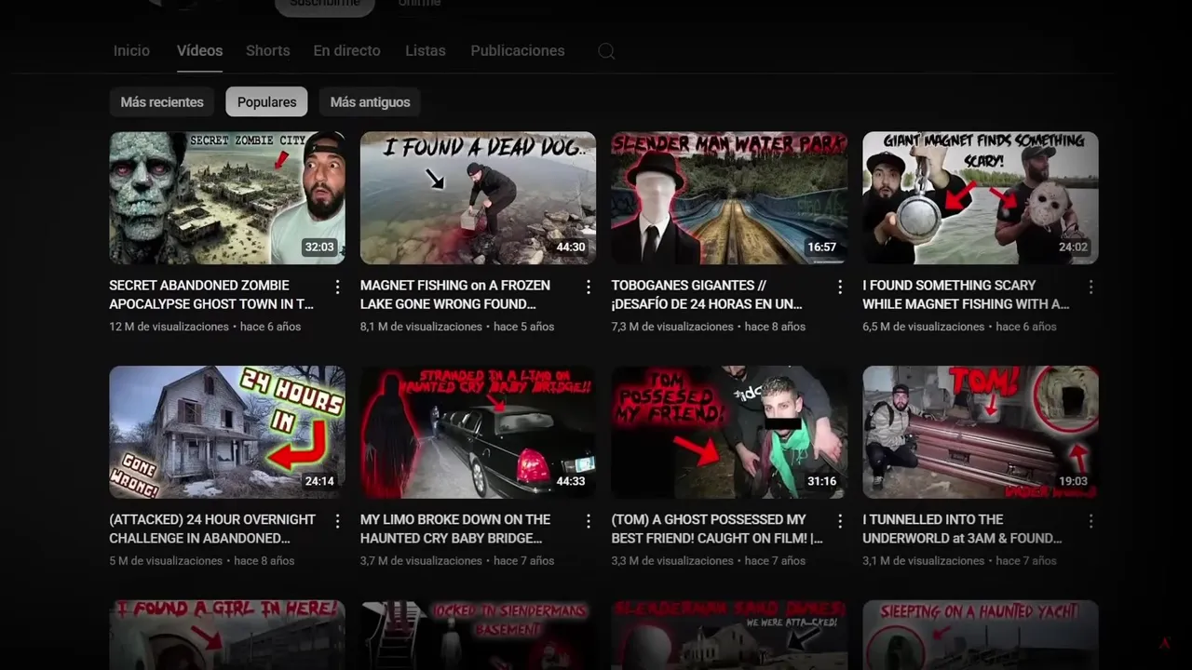Click the 24:02 duration badge
This screenshot has height=670, width=1192.
click(x=1073, y=248)
